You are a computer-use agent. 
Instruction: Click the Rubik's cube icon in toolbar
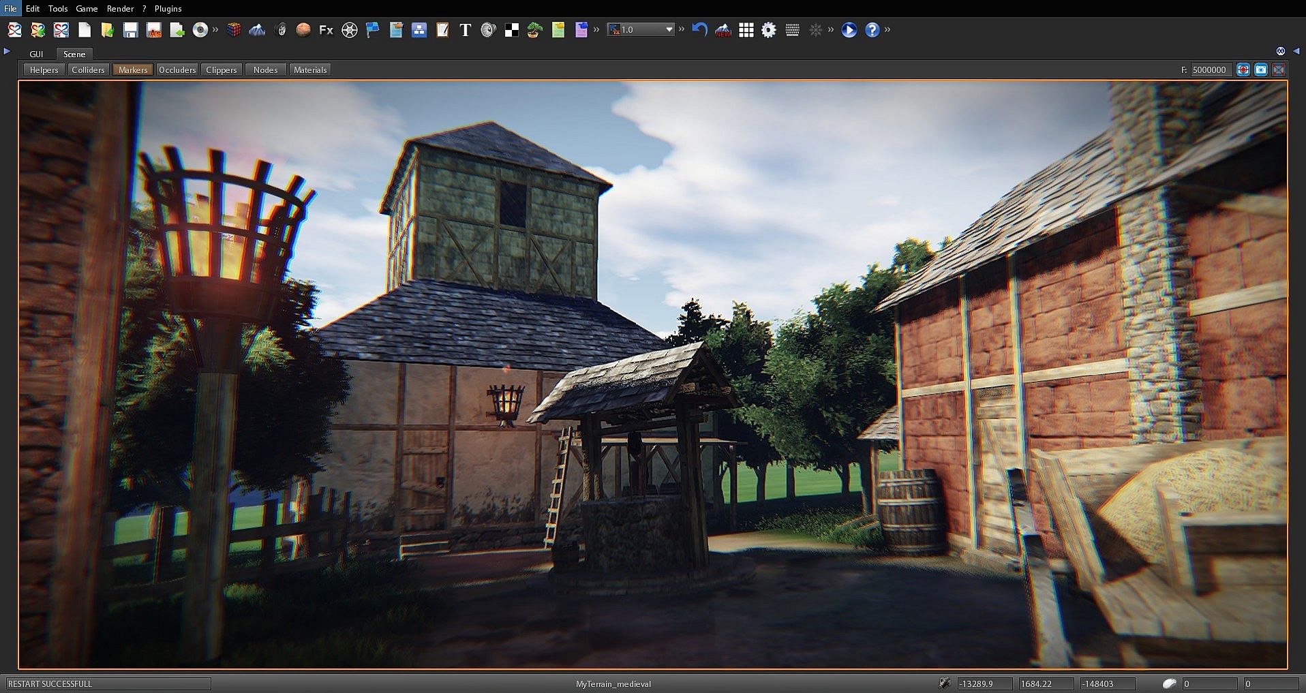click(234, 30)
